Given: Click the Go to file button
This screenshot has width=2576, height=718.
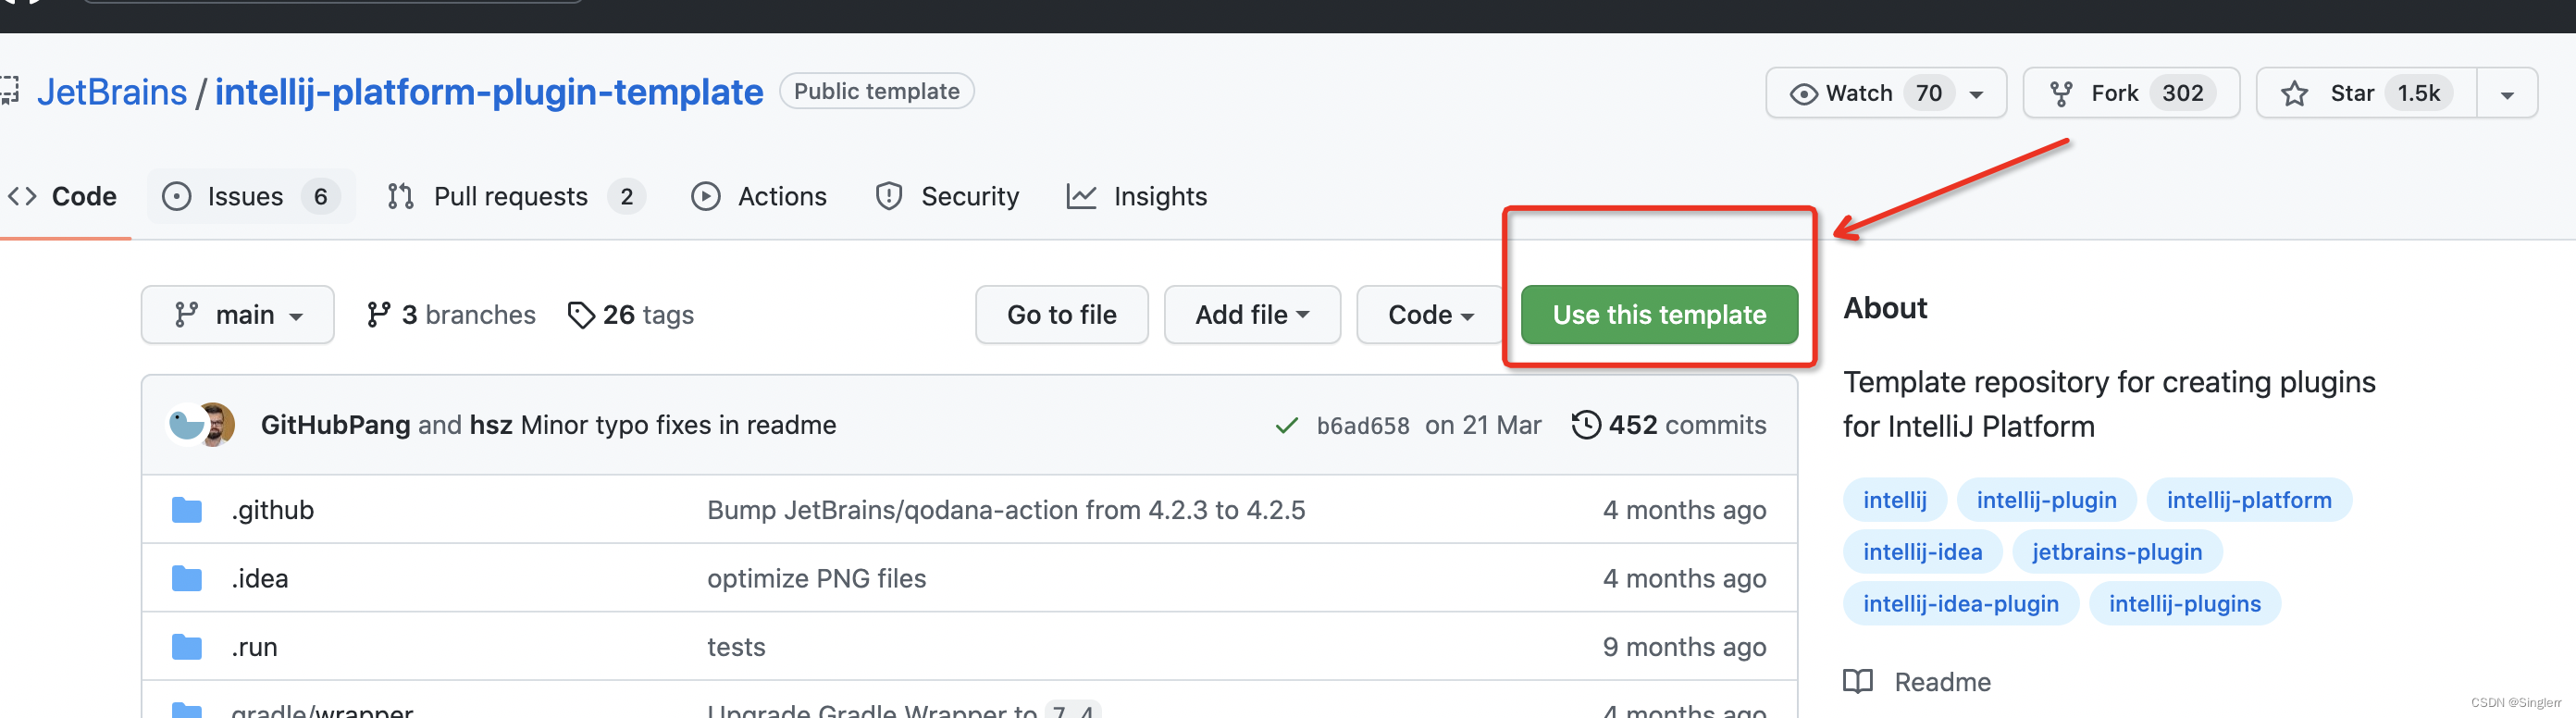Looking at the screenshot, I should pyautogui.click(x=1061, y=315).
